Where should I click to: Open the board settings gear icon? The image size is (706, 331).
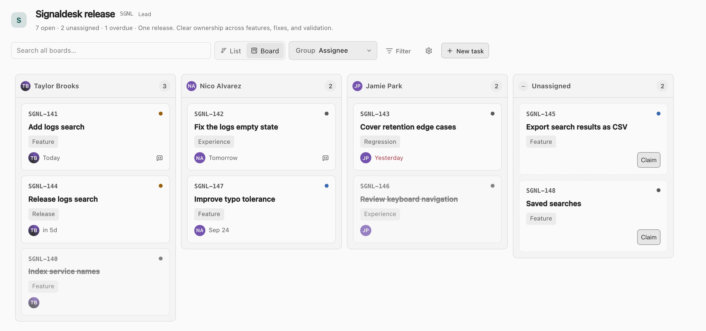[429, 51]
